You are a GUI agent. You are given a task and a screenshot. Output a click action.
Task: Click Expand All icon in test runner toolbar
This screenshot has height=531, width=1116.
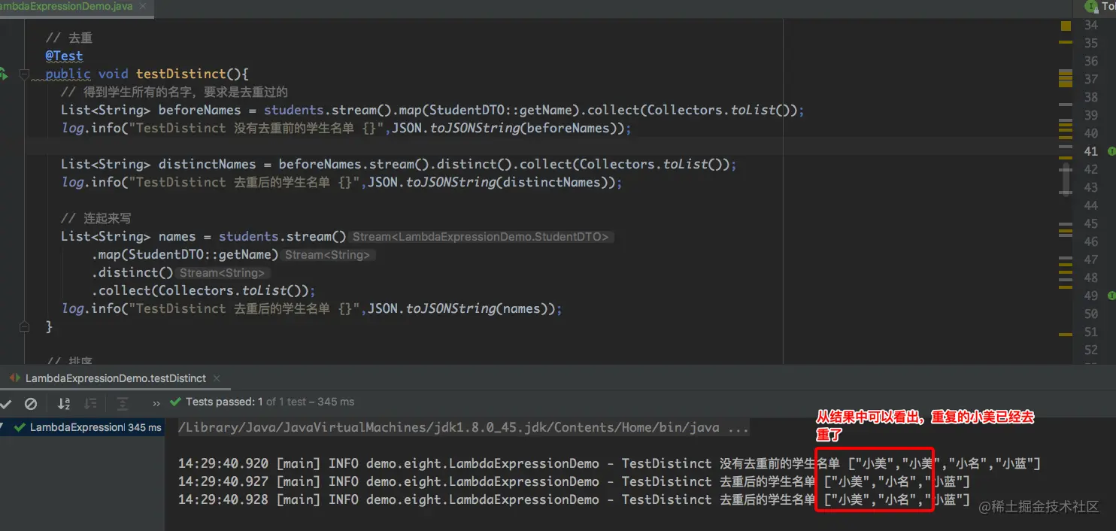coord(123,403)
